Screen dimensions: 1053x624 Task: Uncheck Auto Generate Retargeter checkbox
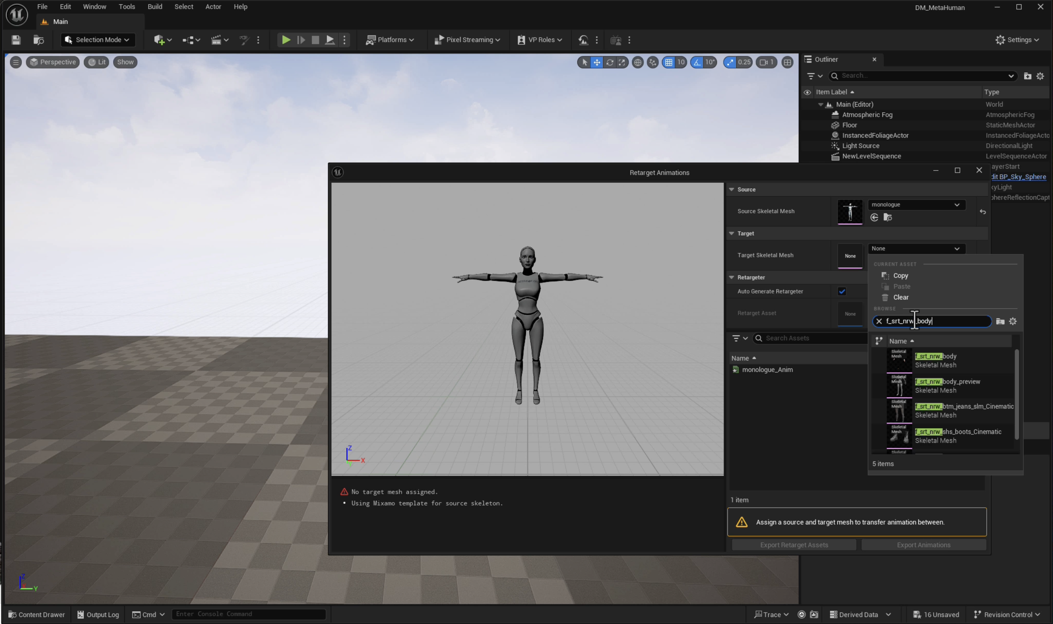tap(842, 291)
